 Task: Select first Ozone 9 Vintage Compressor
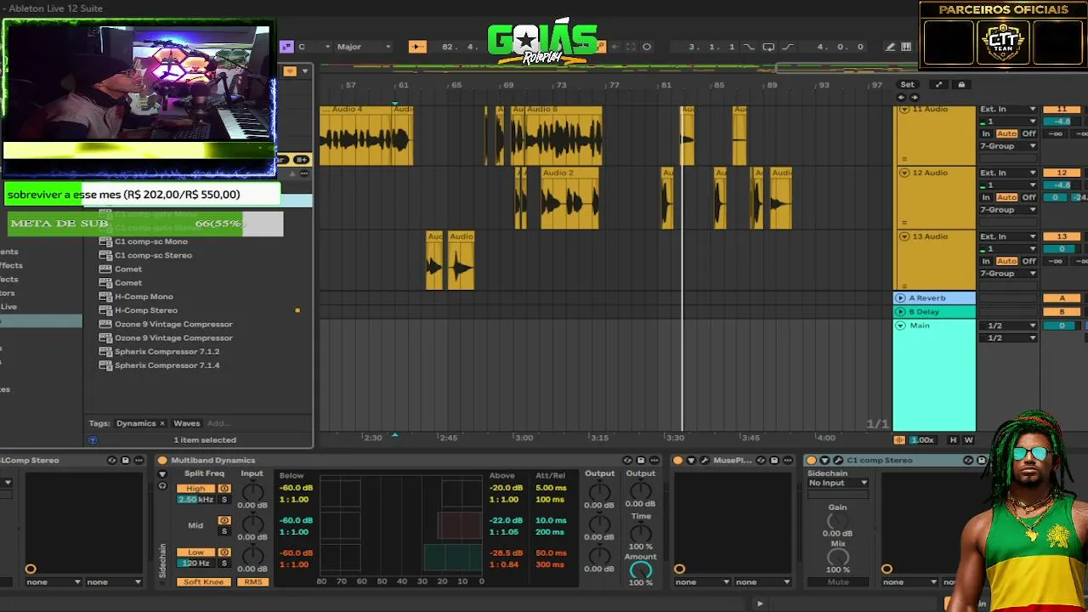(x=173, y=324)
